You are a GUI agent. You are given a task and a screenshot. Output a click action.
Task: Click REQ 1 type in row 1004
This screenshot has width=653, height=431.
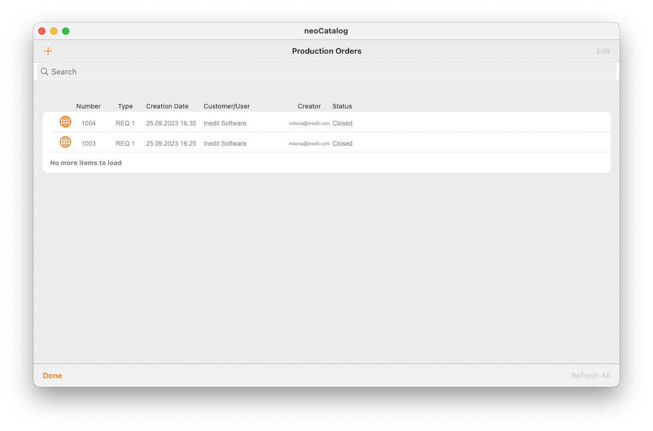125,123
